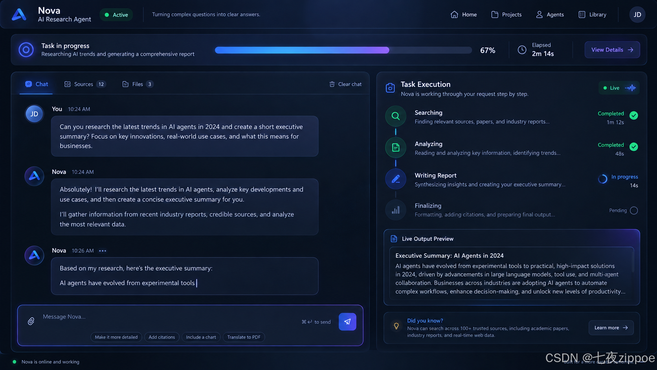Viewport: 657px width, 370px height.
Task: Click the green check for Analyzing step
Action: (633, 147)
